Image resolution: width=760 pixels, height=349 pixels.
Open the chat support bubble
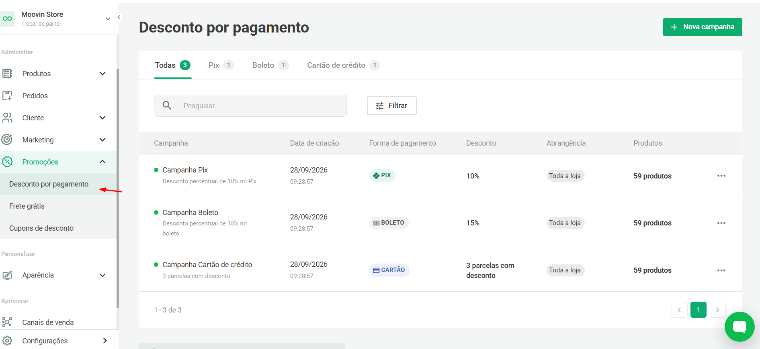[x=740, y=327]
